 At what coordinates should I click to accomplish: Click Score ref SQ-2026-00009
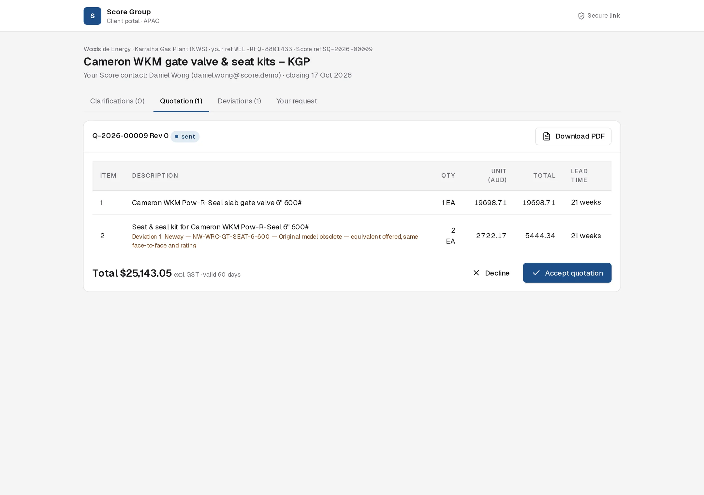334,49
